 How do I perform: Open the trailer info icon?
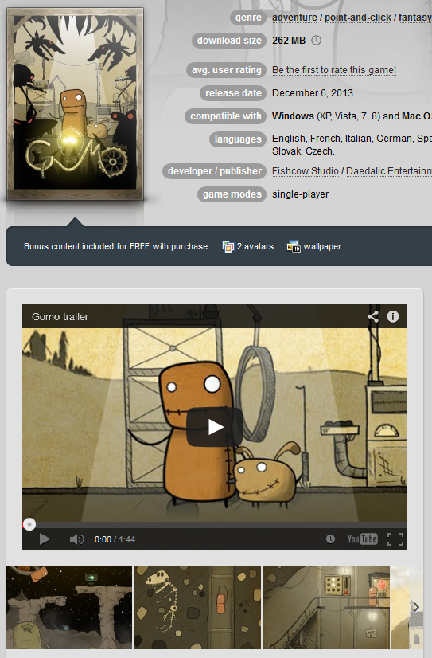pyautogui.click(x=392, y=316)
